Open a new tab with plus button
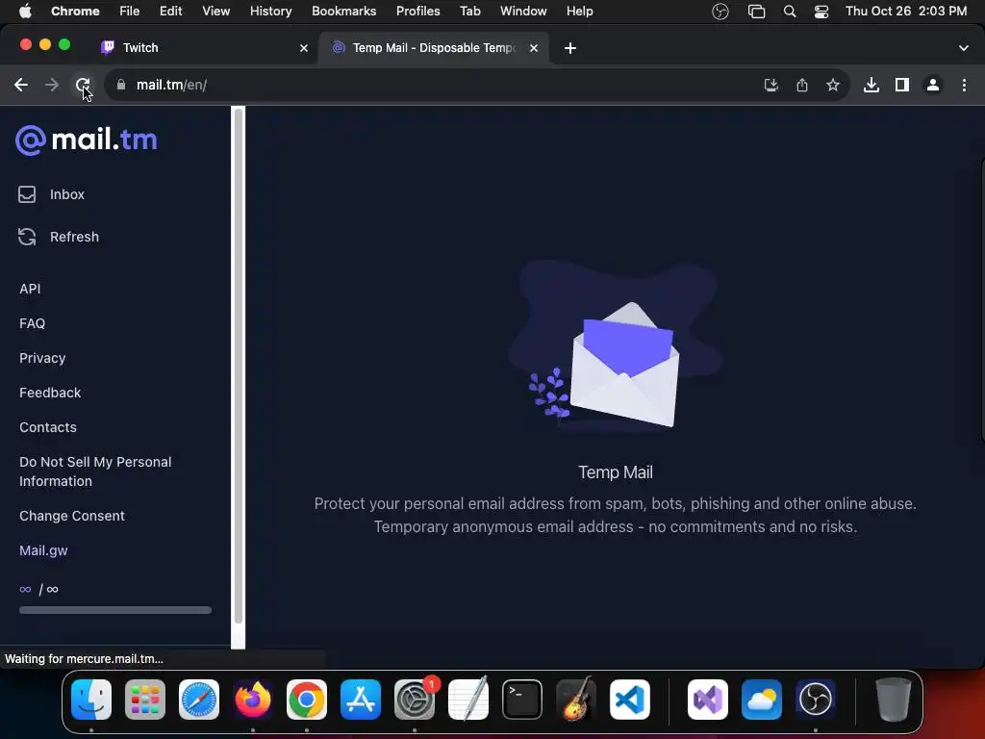The width and height of the screenshot is (985, 739). click(570, 48)
